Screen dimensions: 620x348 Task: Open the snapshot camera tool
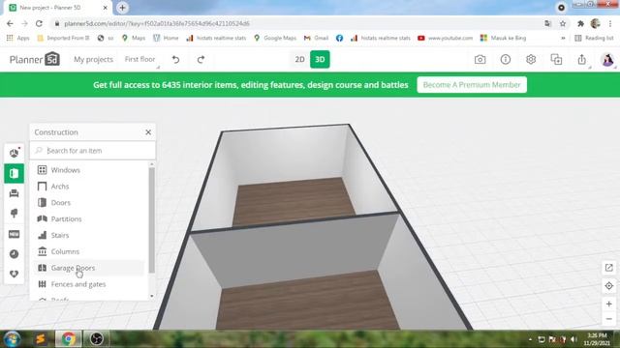[480, 60]
